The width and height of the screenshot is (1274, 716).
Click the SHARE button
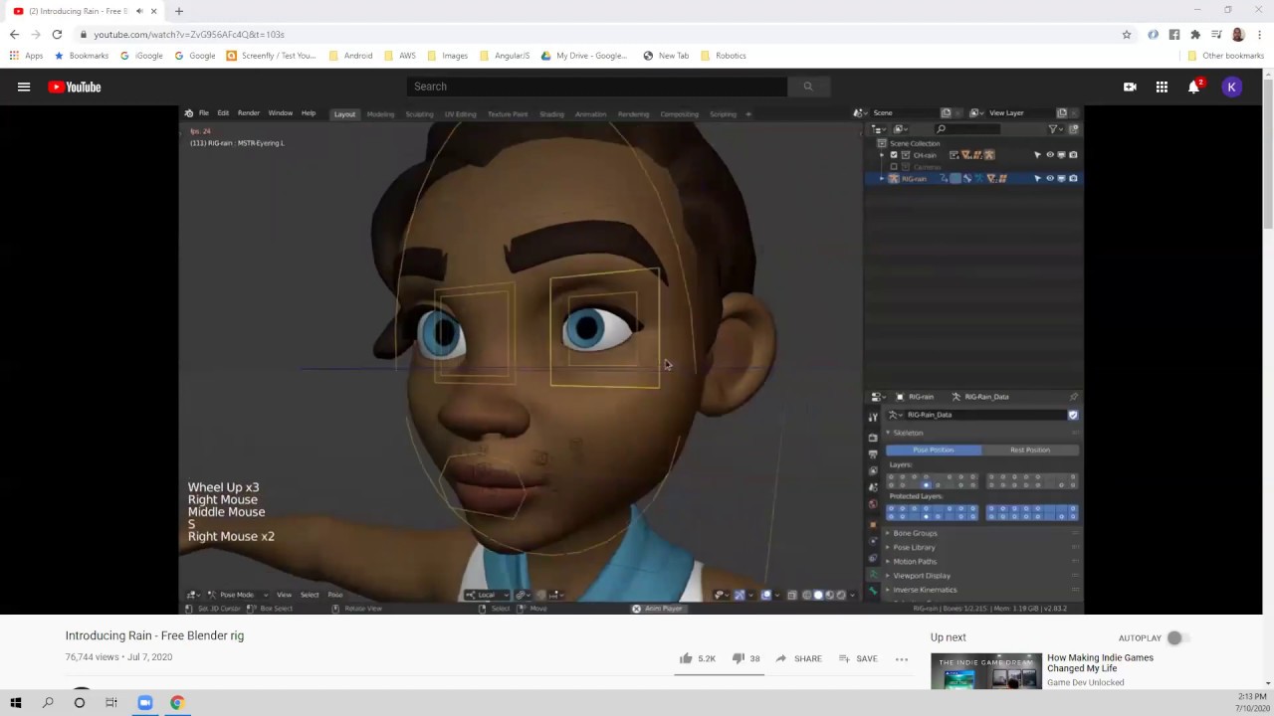point(799,658)
